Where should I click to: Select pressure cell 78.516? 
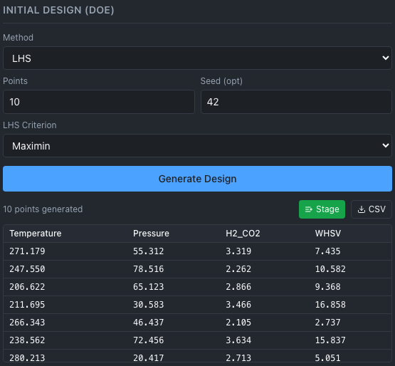tap(148, 269)
